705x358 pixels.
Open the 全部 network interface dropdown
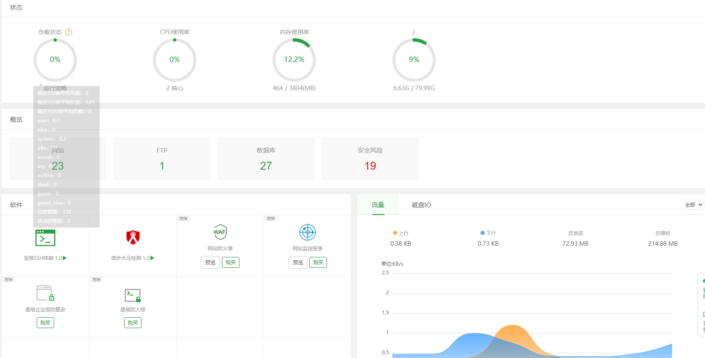693,205
